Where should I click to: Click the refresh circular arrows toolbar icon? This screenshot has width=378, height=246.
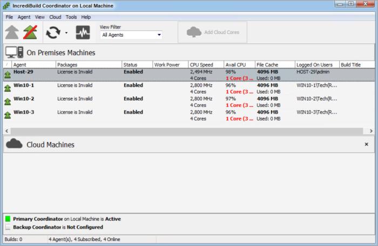click(53, 32)
